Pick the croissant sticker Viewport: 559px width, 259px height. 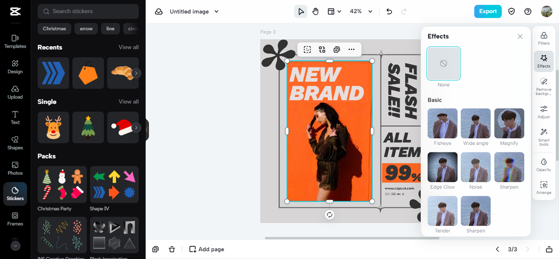point(123,73)
